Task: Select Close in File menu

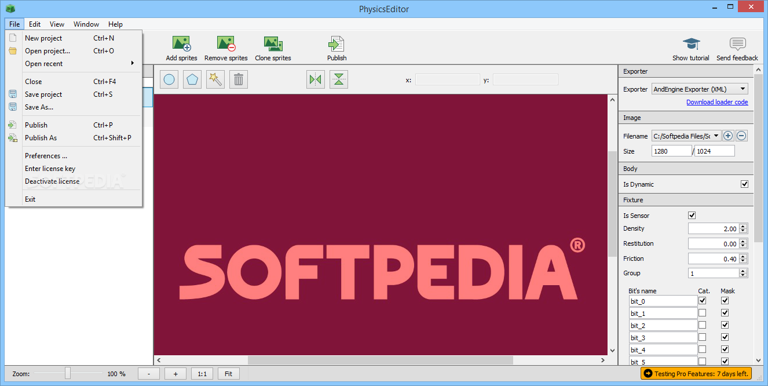Action: pos(74,82)
